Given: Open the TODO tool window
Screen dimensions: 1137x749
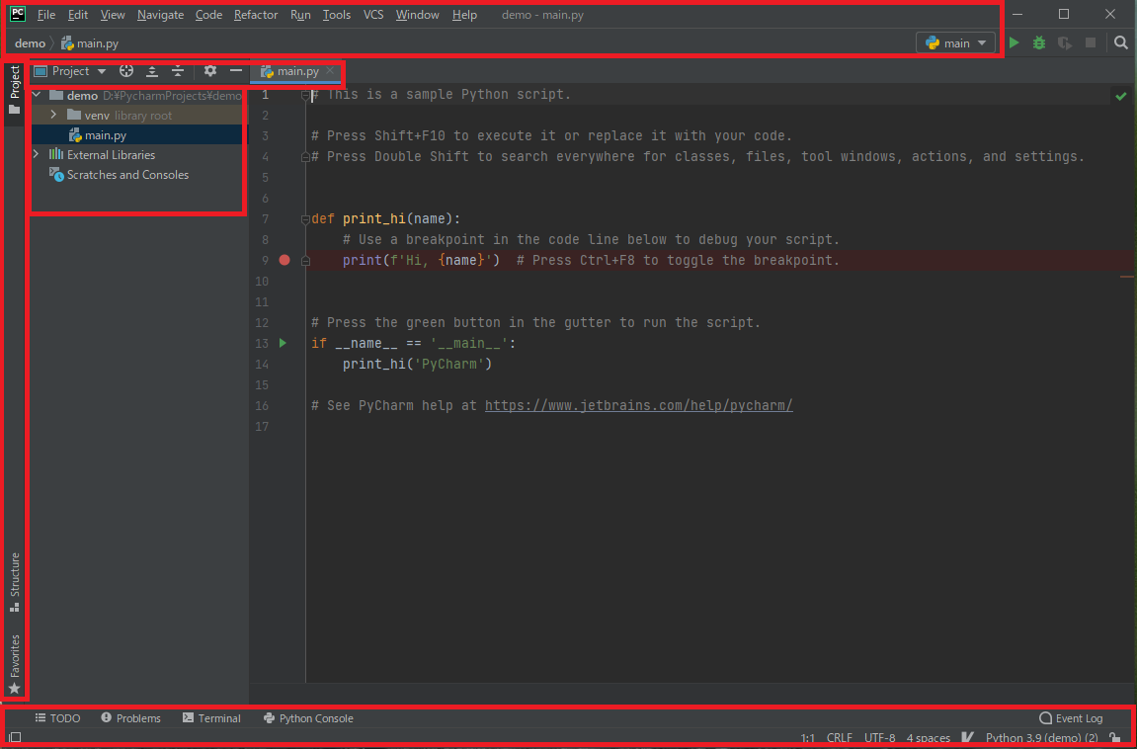Looking at the screenshot, I should 58,718.
